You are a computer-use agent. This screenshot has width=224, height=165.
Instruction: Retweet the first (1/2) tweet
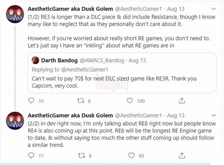pyautogui.click(x=82, y=101)
